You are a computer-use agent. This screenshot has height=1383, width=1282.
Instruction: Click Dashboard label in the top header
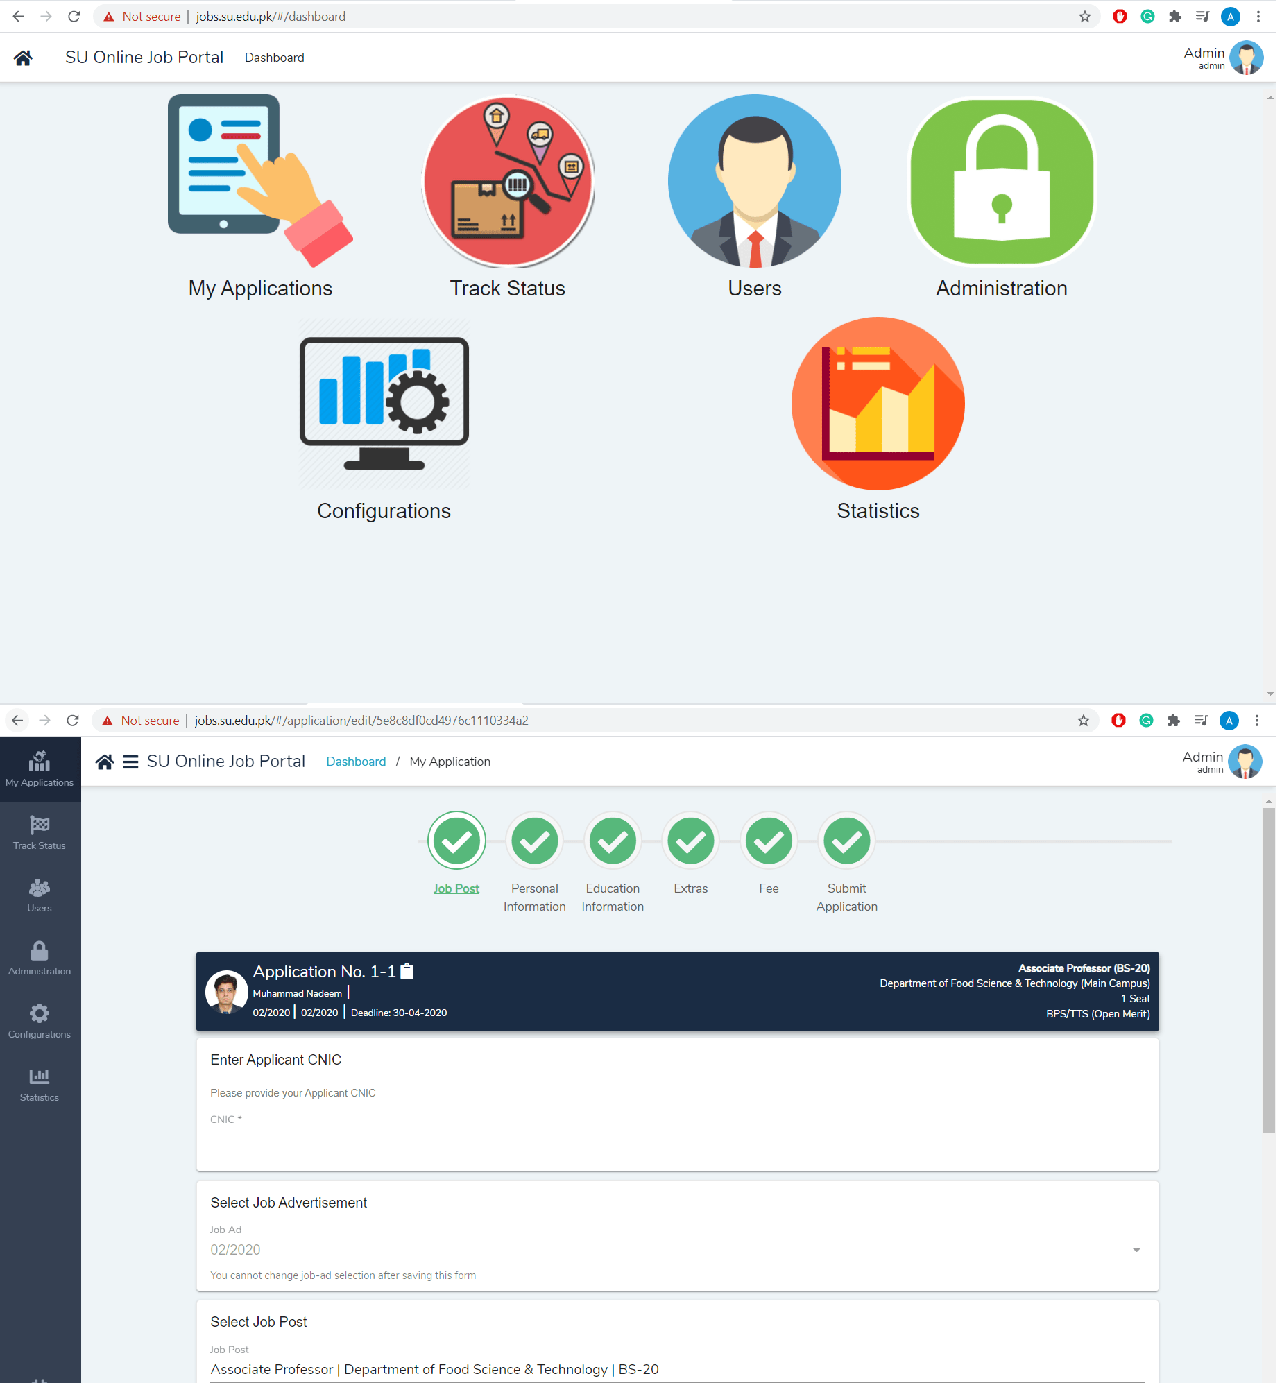pos(275,58)
